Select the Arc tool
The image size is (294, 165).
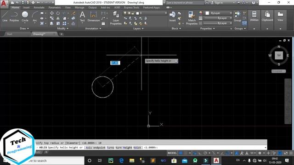point(35,16)
